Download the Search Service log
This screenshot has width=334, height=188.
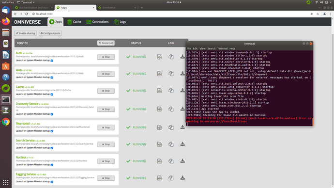coord(182,144)
